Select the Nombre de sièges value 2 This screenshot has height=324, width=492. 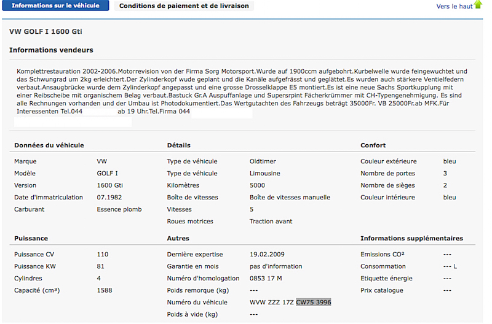(445, 185)
